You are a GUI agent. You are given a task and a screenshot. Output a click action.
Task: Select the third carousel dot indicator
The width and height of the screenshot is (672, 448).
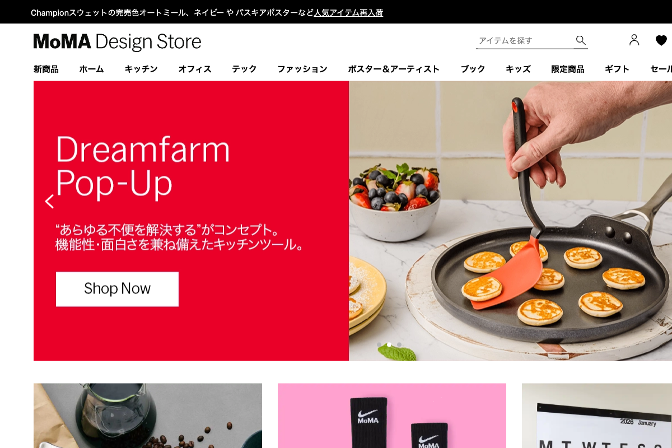pyautogui.click(x=399, y=344)
